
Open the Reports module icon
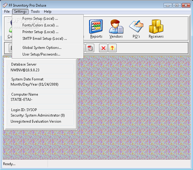[96, 26]
